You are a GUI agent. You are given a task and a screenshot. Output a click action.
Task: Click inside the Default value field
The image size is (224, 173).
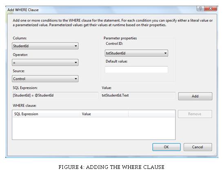coord(136,70)
